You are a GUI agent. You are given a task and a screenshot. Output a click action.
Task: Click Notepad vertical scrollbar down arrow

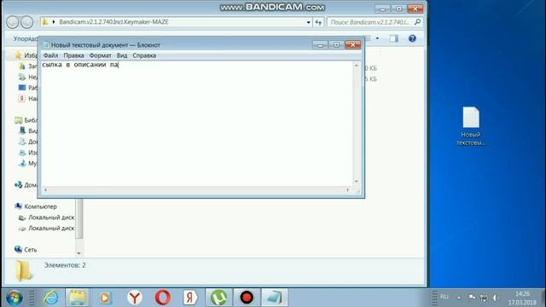tap(357, 182)
